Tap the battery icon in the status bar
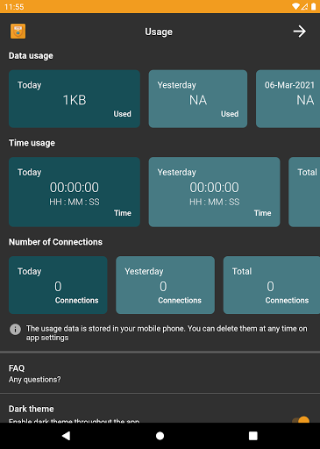Image resolution: width=320 pixels, height=449 pixels. click(x=313, y=6)
